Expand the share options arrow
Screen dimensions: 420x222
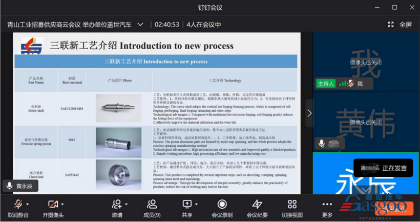(196, 204)
